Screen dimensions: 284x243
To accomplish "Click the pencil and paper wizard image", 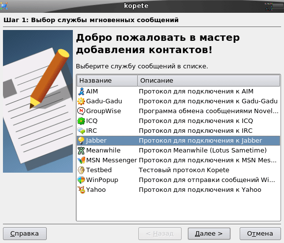I will click(x=38, y=101).
